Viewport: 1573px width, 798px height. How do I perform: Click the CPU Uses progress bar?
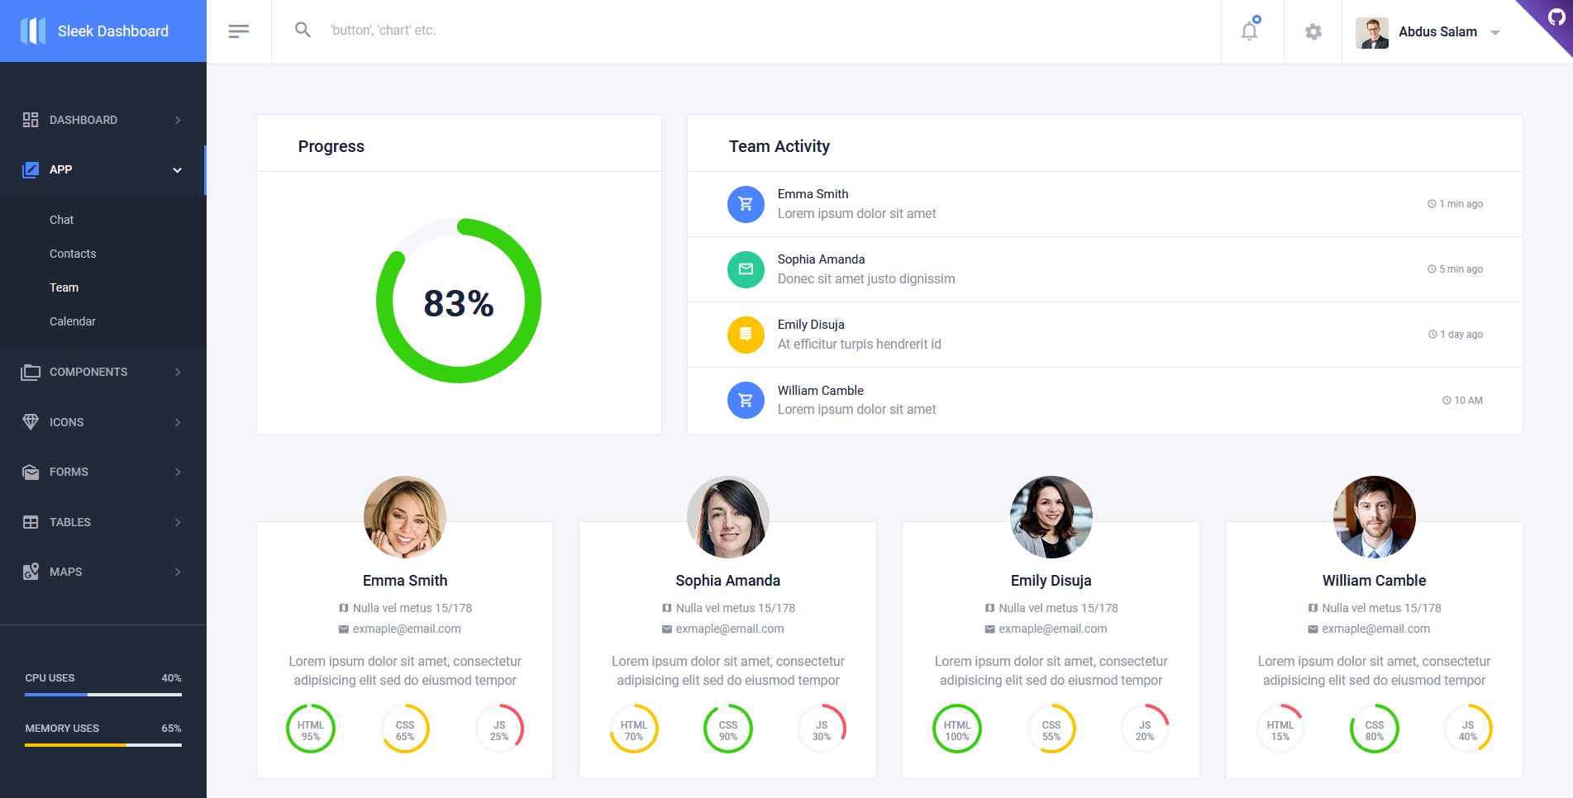point(102,695)
